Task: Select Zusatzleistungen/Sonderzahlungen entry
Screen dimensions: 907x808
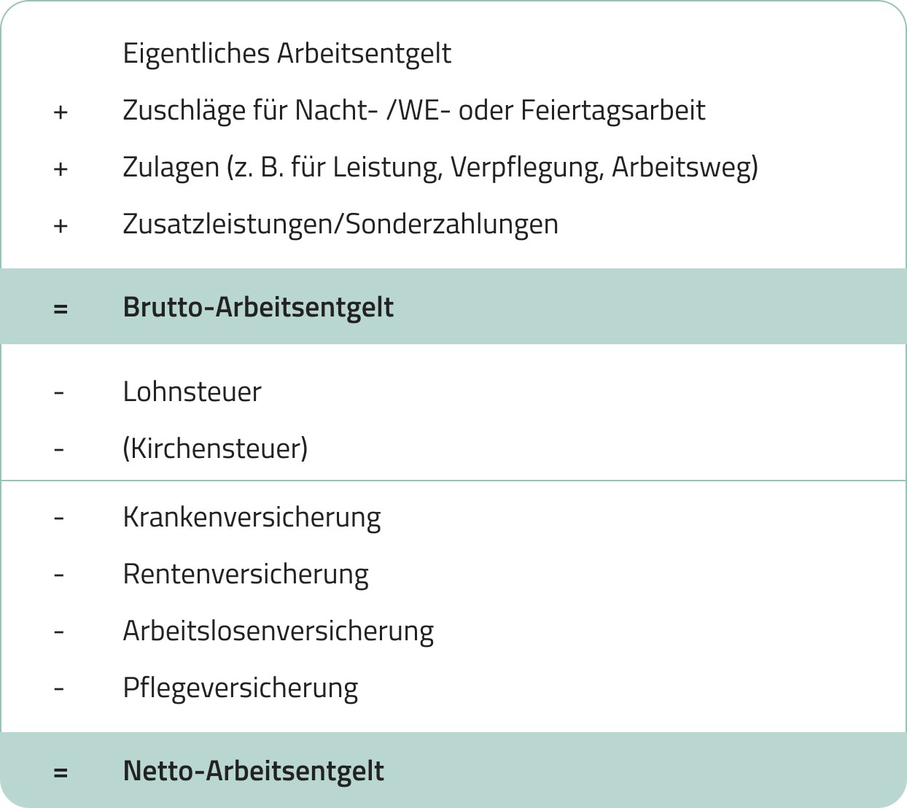Action: 340,224
